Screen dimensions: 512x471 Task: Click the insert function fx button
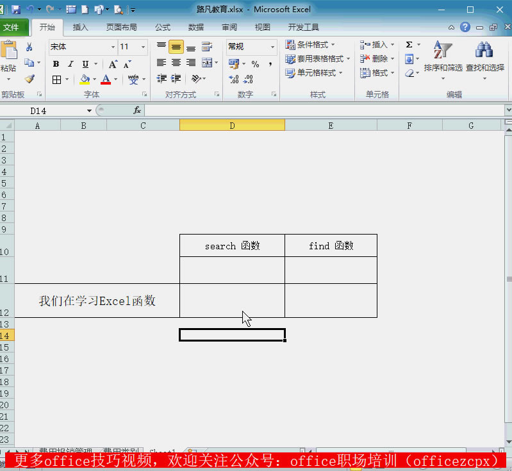click(137, 110)
